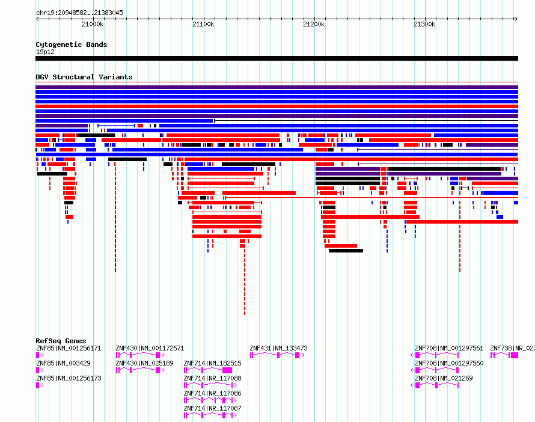Select ZNF714 NR_117088 gene model glyph
The width and height of the screenshot is (535, 422).
(x=210, y=385)
